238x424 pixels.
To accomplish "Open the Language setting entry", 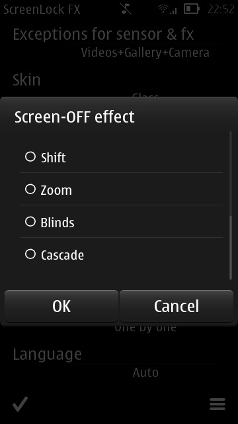I will click(x=119, y=362).
